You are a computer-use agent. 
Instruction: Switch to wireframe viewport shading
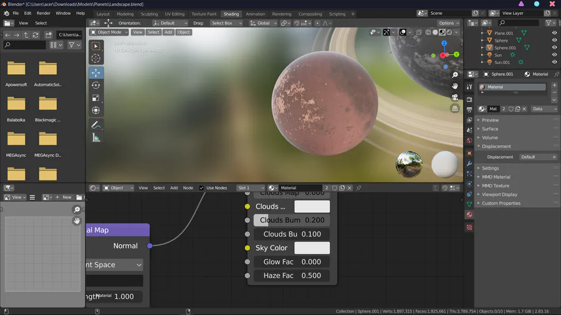click(x=428, y=32)
